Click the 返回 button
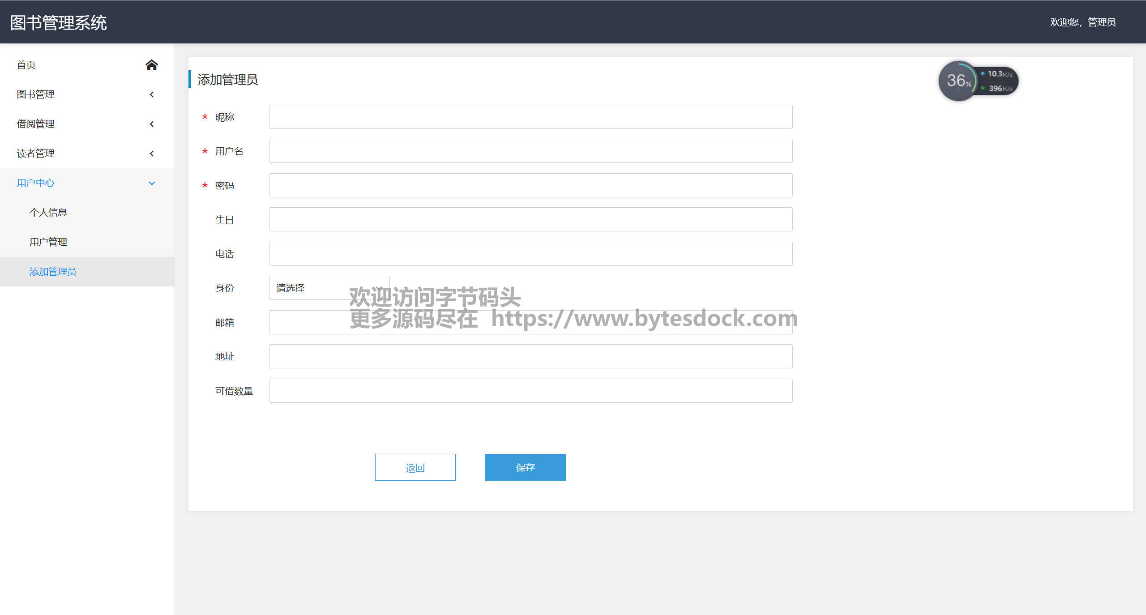The image size is (1146, 615). (x=415, y=467)
